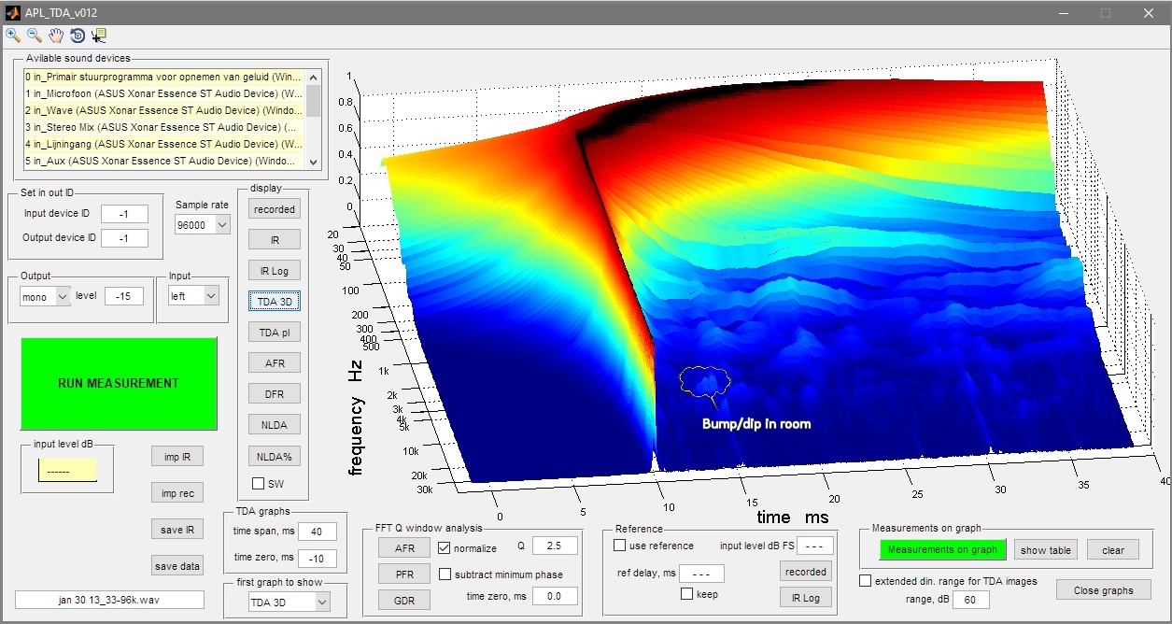Click the range, dB field

[970, 600]
